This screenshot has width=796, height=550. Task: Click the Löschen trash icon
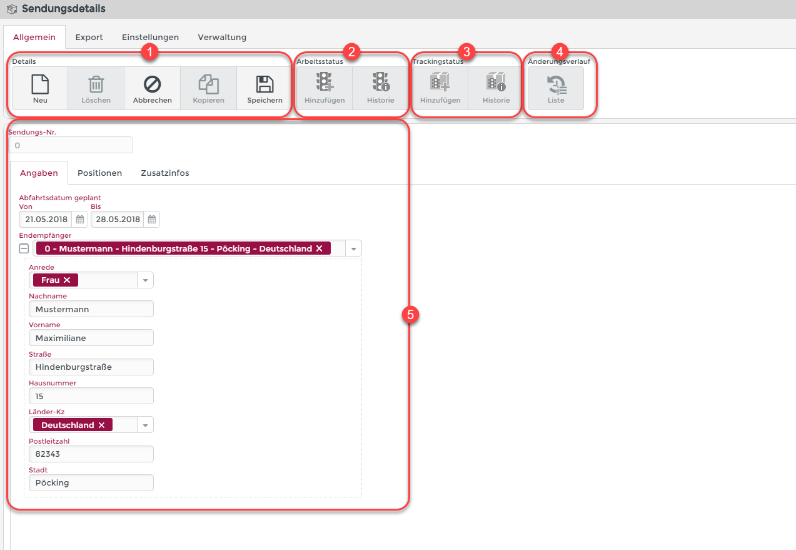click(96, 84)
